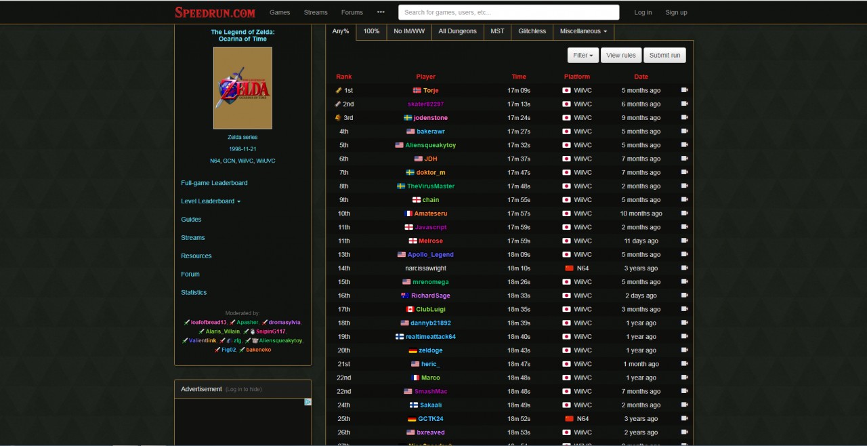Screen dimensions: 867x446
Task: Click Canadian flag beside ClubLuigi
Action: pos(410,309)
